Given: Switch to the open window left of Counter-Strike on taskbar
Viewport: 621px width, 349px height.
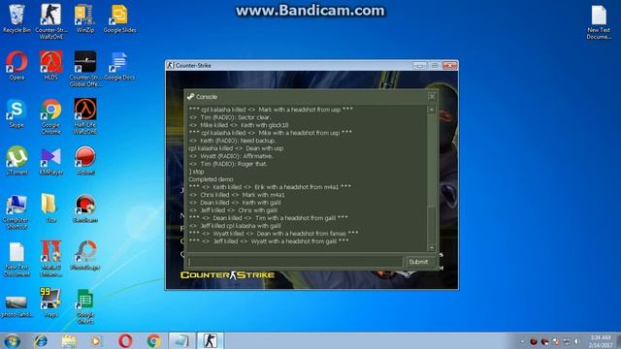Looking at the screenshot, I should [x=182, y=340].
